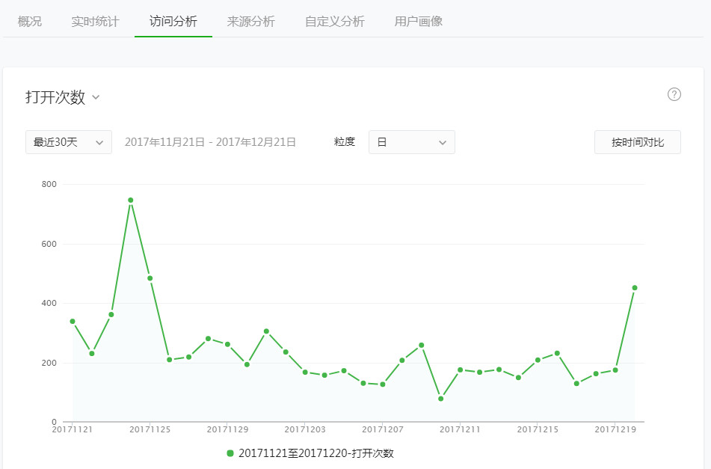Screen dimensions: 711x469
Task: Toggle the green legend marker for 打开次数
Action: [230, 453]
